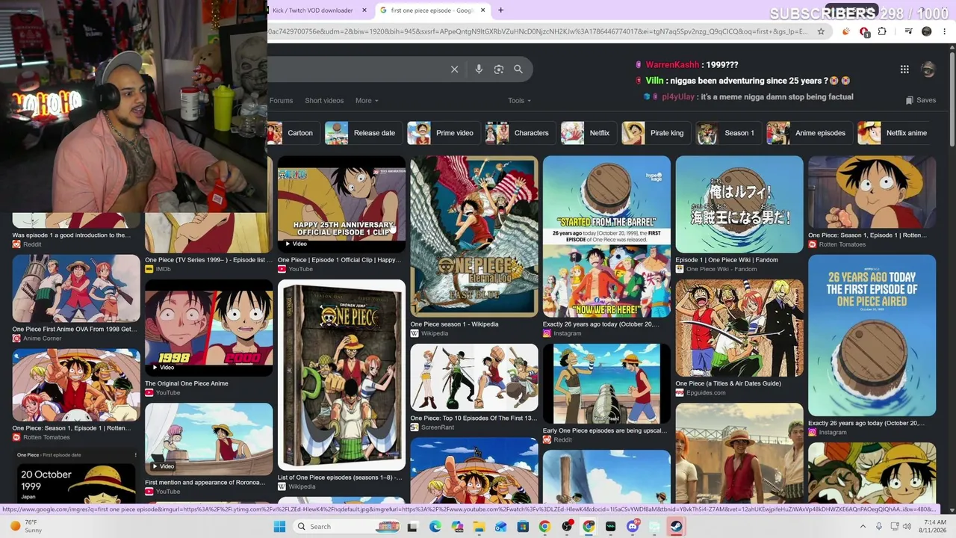Viewport: 956px width, 538px height.
Task: Open Started From The Barrel Instagram image
Action: pyautogui.click(x=606, y=236)
